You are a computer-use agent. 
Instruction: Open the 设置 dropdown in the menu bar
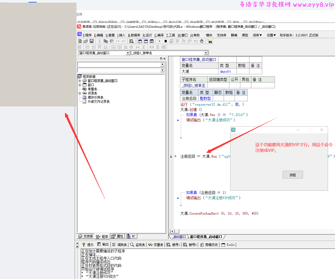pyautogui.click(x=271, y=35)
